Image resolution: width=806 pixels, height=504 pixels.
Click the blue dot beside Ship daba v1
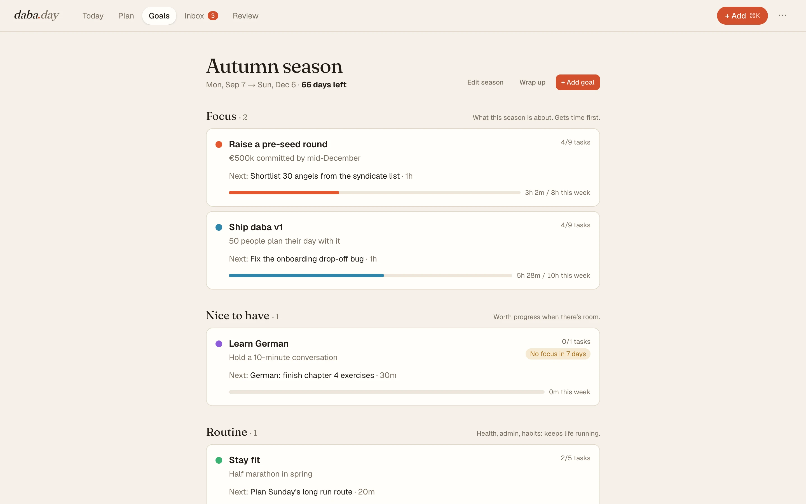point(219,227)
